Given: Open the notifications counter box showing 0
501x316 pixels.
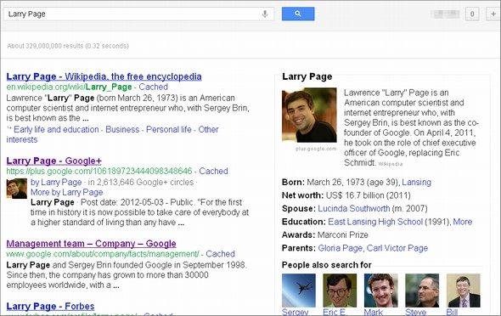Looking at the screenshot, I should point(472,14).
